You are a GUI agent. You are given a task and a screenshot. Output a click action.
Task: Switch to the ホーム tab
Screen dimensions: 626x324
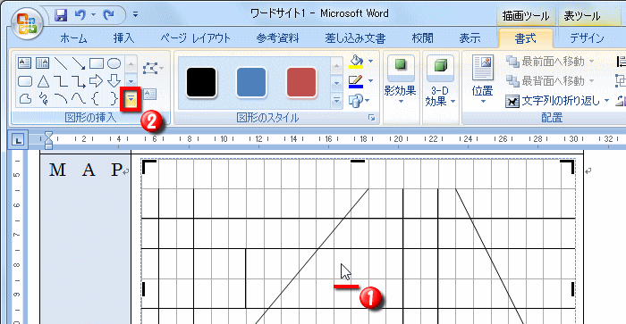point(73,38)
